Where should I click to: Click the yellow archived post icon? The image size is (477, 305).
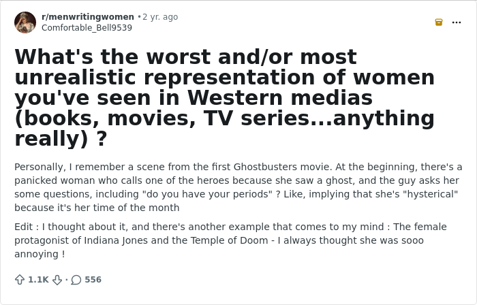pyautogui.click(x=439, y=22)
